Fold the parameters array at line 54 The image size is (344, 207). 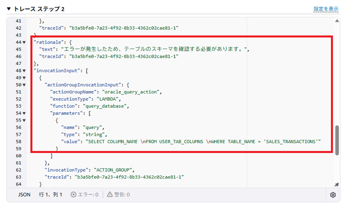click(24, 113)
